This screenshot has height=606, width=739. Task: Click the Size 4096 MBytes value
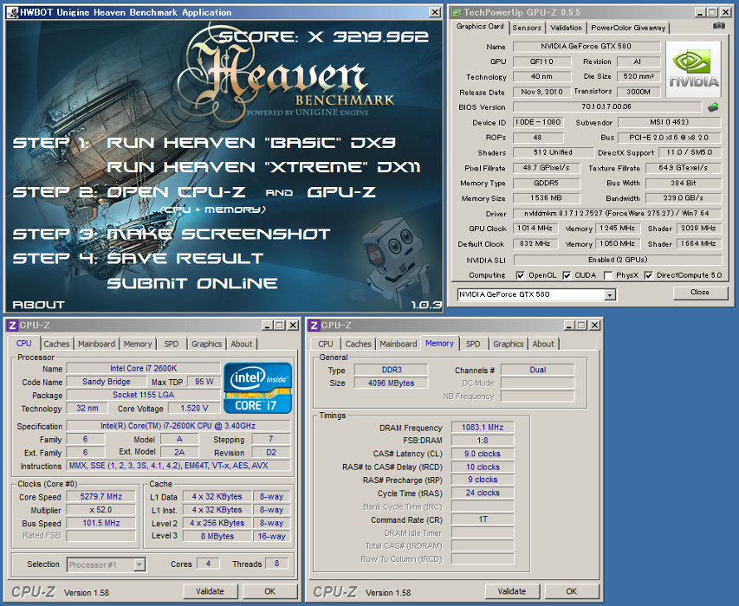(392, 383)
